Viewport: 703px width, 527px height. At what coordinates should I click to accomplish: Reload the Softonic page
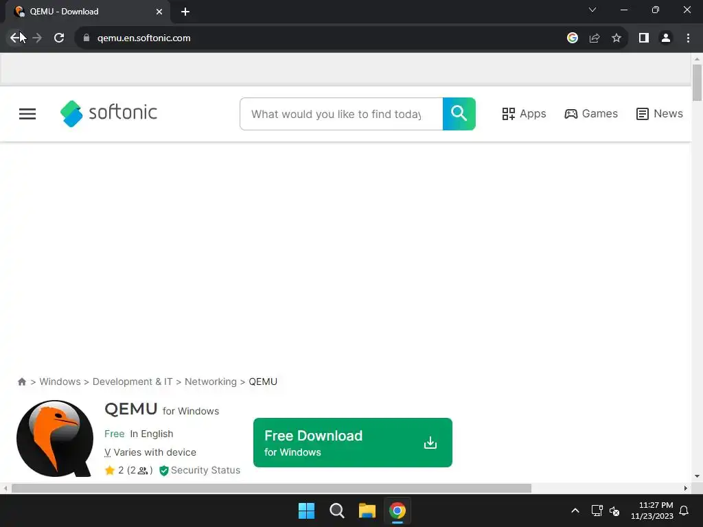click(59, 38)
